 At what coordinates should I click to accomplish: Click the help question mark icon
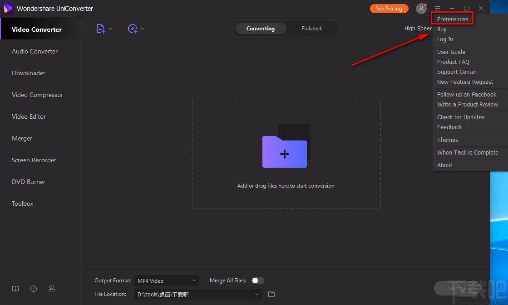point(34,289)
